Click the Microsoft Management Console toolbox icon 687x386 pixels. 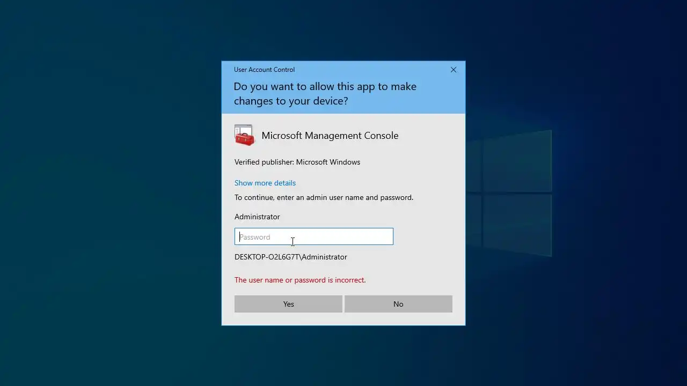click(244, 135)
